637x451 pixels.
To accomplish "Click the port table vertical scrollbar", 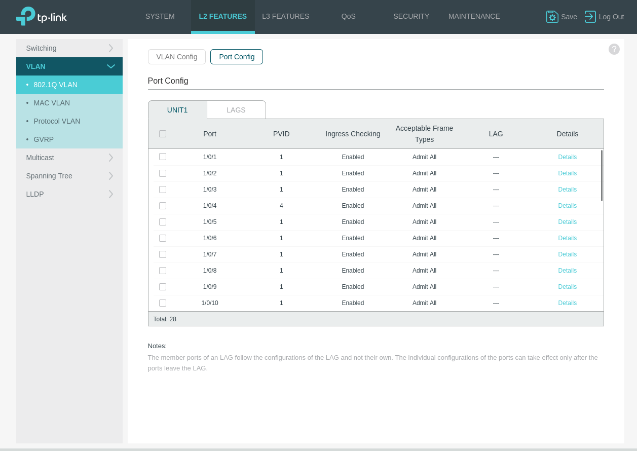I will click(x=602, y=175).
